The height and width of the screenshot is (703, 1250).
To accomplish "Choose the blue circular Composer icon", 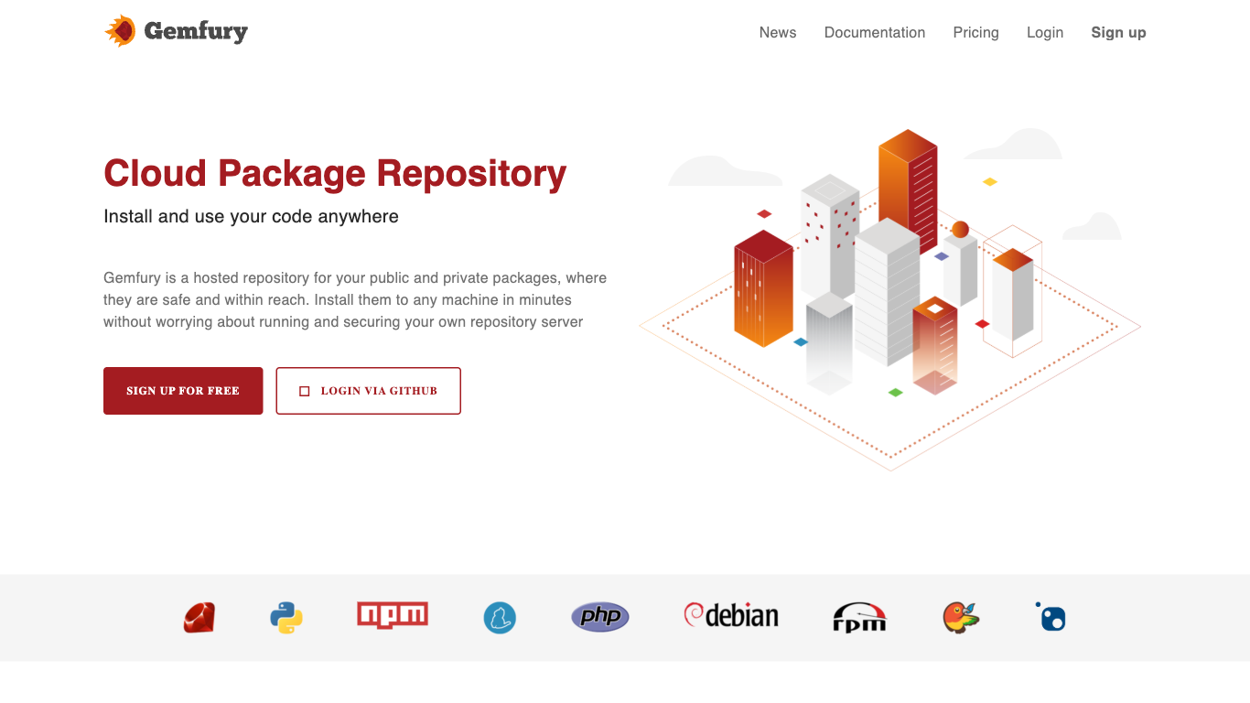I will pyautogui.click(x=500, y=618).
